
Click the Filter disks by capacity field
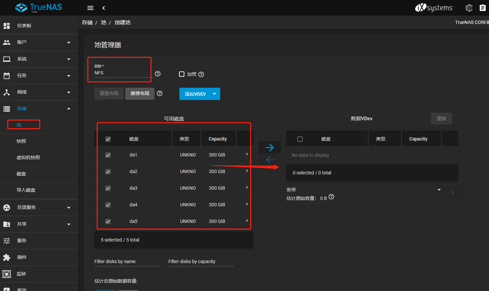coord(201,261)
